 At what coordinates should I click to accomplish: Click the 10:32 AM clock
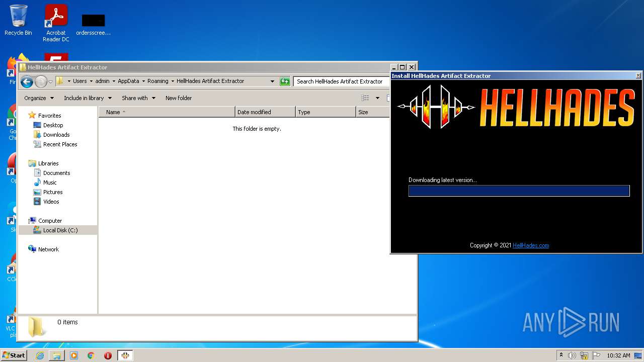click(x=618, y=355)
